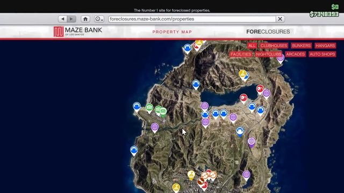Filter the map by CLUBHOUSES
The height and width of the screenshot is (193, 344).
tap(274, 46)
